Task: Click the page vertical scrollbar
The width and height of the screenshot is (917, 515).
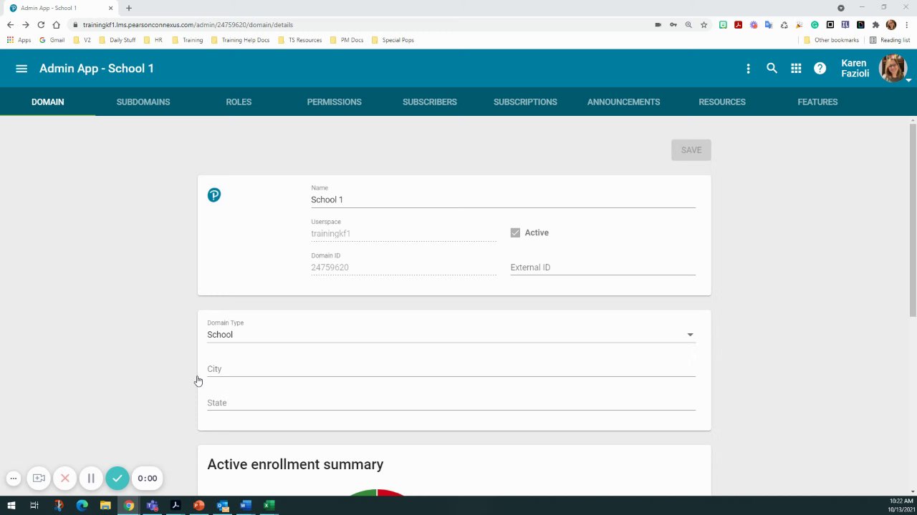Action: [x=913, y=219]
